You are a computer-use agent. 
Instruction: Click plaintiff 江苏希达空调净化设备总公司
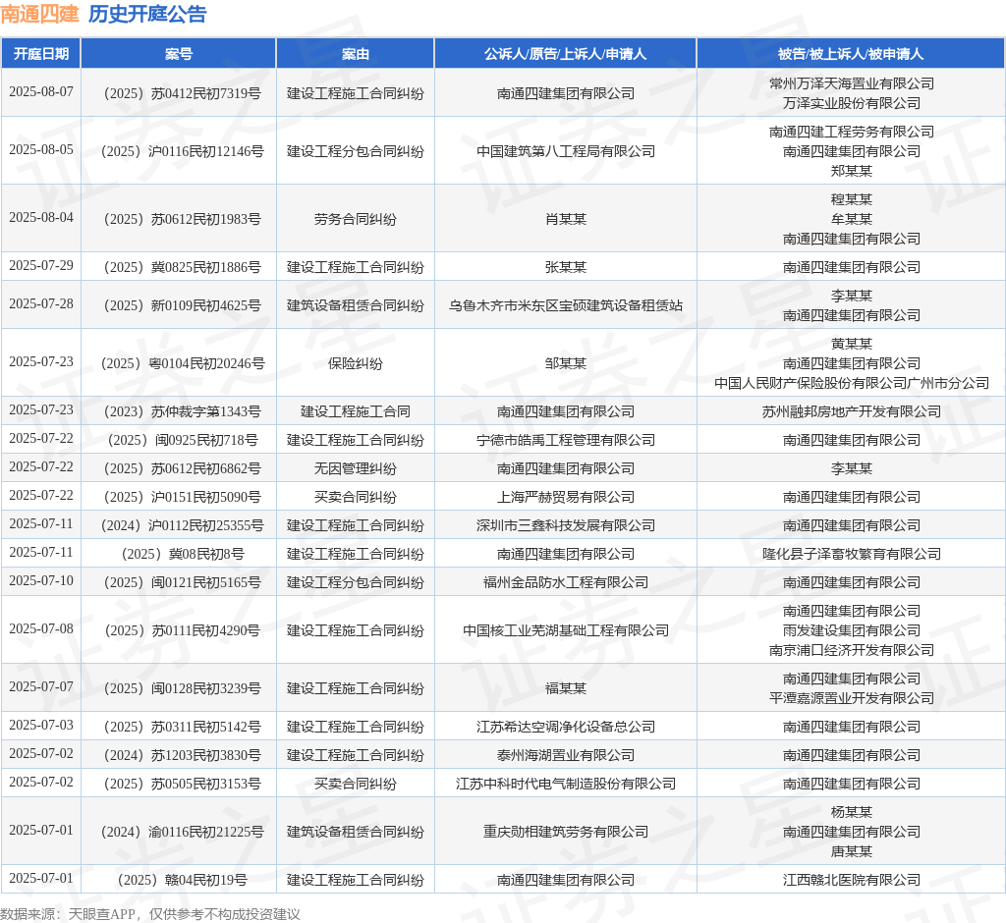(x=565, y=727)
